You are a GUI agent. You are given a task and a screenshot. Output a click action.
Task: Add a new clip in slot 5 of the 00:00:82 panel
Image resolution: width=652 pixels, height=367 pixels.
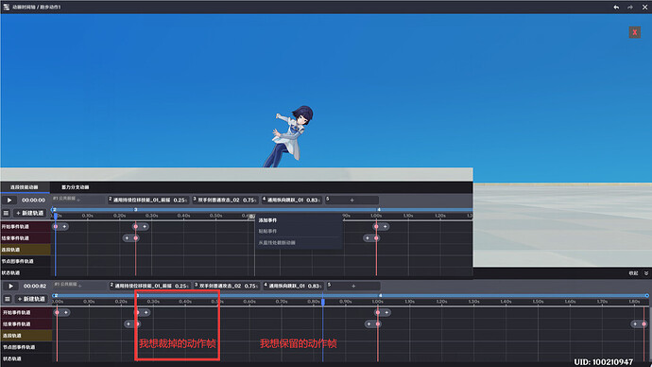(x=353, y=286)
